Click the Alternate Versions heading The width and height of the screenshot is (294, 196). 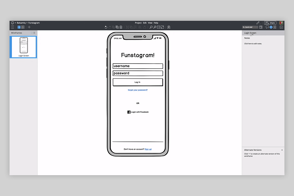coord(253,150)
